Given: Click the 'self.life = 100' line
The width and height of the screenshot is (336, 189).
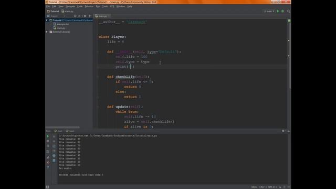Looking at the screenshot, I should pyautogui.click(x=131, y=57).
